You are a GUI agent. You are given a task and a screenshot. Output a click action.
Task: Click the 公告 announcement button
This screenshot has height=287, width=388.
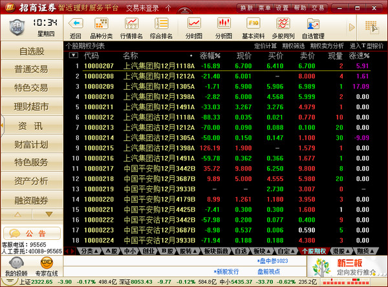click(32, 233)
